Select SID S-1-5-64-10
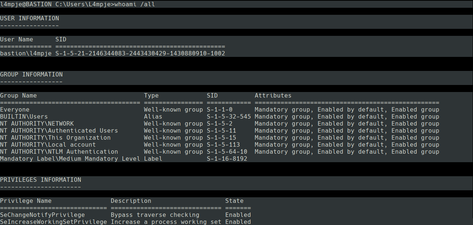Image resolution: width=473 pixels, height=225 pixels. 227,152
